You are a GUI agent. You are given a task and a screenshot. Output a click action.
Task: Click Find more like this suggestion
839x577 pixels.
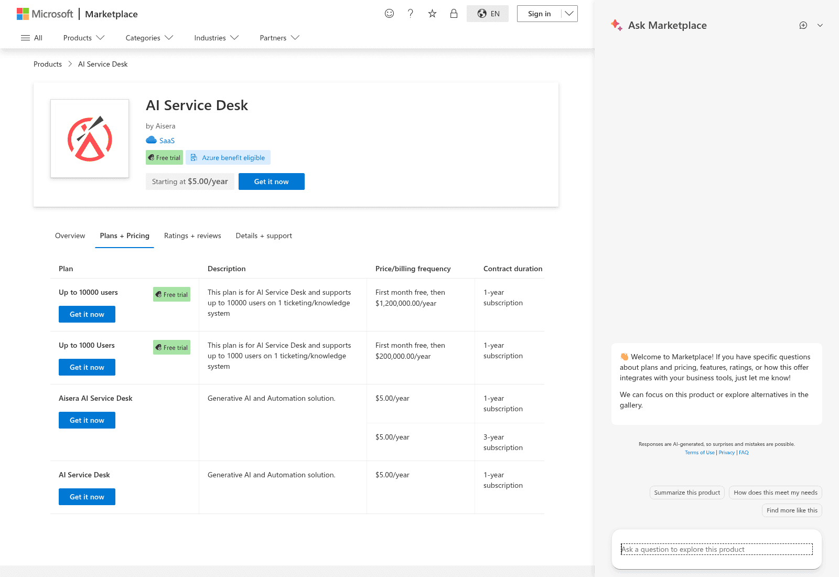click(792, 510)
